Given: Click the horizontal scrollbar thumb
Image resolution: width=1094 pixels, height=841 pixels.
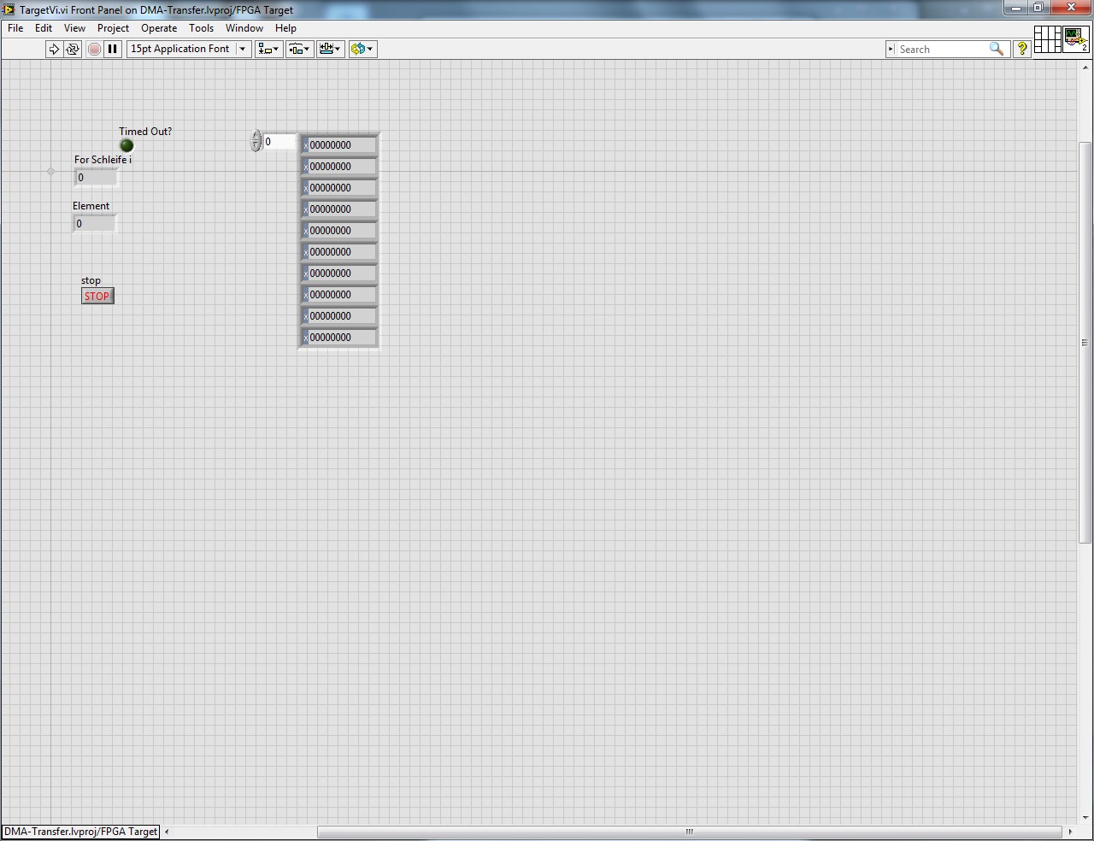Looking at the screenshot, I should point(689,832).
